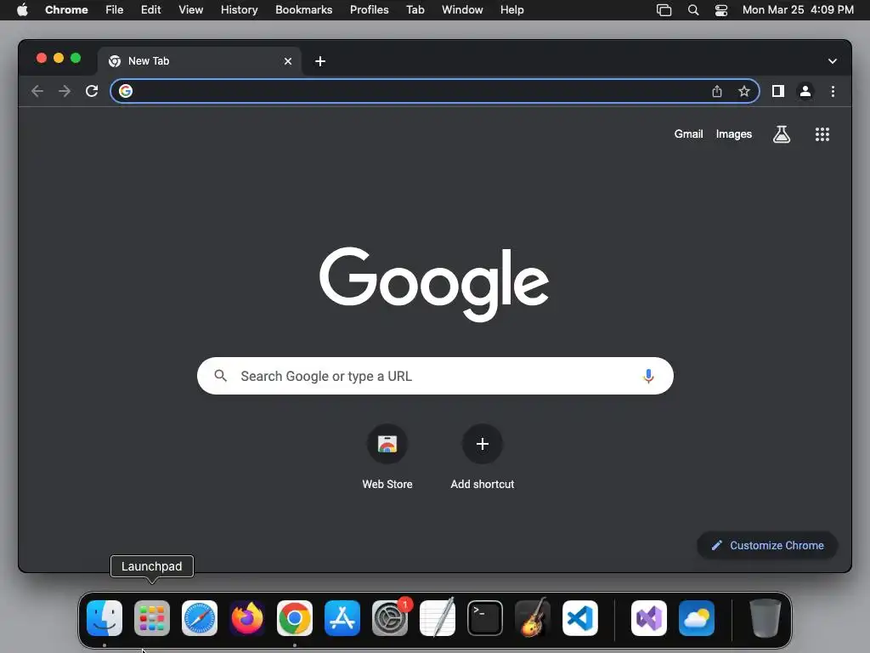Click the forward navigation arrow
This screenshot has height=653, width=870.
pyautogui.click(x=65, y=91)
